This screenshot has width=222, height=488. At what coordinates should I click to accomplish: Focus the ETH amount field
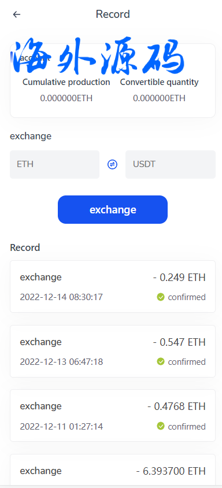(54, 164)
